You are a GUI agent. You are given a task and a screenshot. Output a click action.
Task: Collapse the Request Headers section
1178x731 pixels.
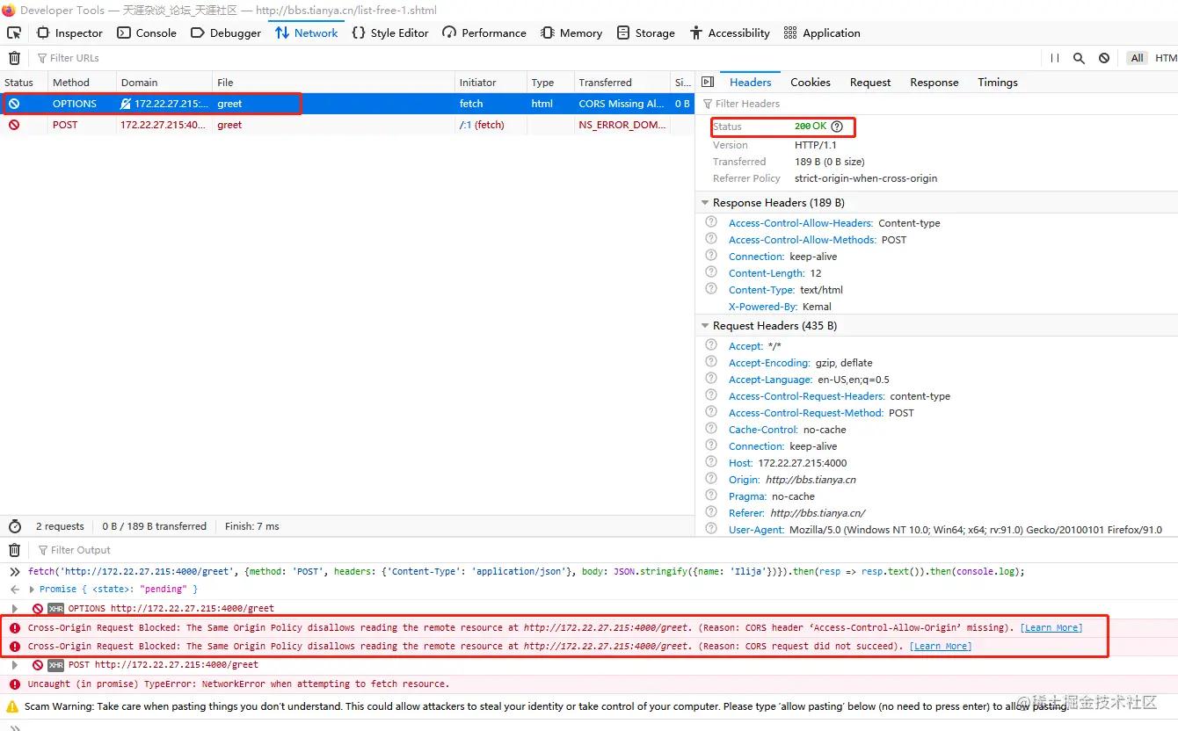pos(705,326)
